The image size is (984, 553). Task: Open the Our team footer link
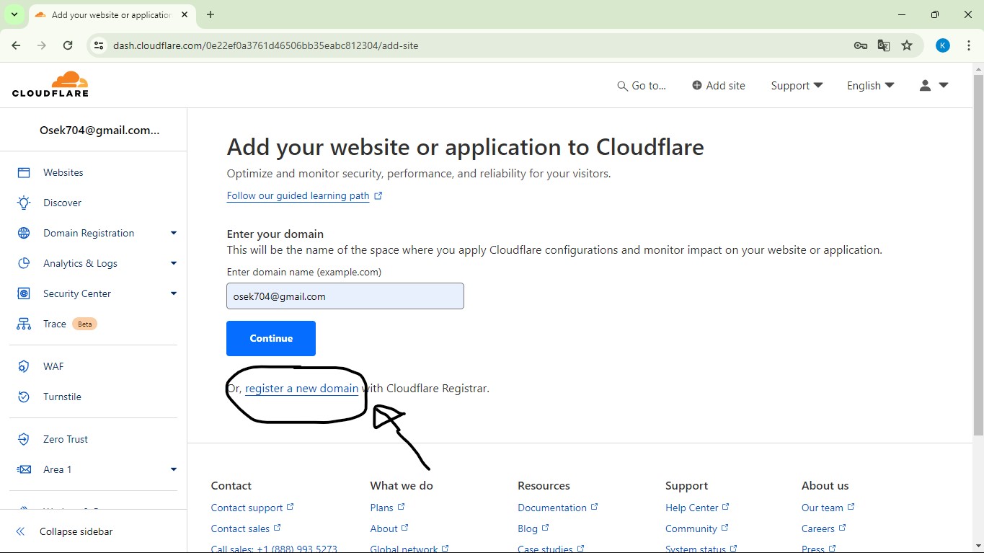coord(828,508)
